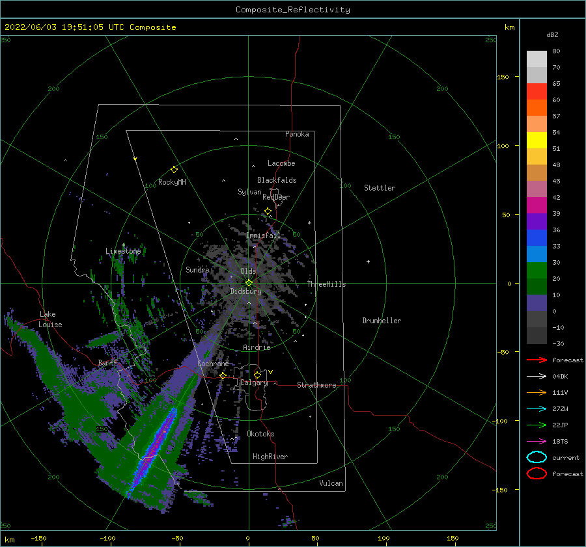This screenshot has width=586, height=547.
Task: Click the timestamp 2022/06/03 19:51:05 UTC Composite
Action: (x=90, y=27)
